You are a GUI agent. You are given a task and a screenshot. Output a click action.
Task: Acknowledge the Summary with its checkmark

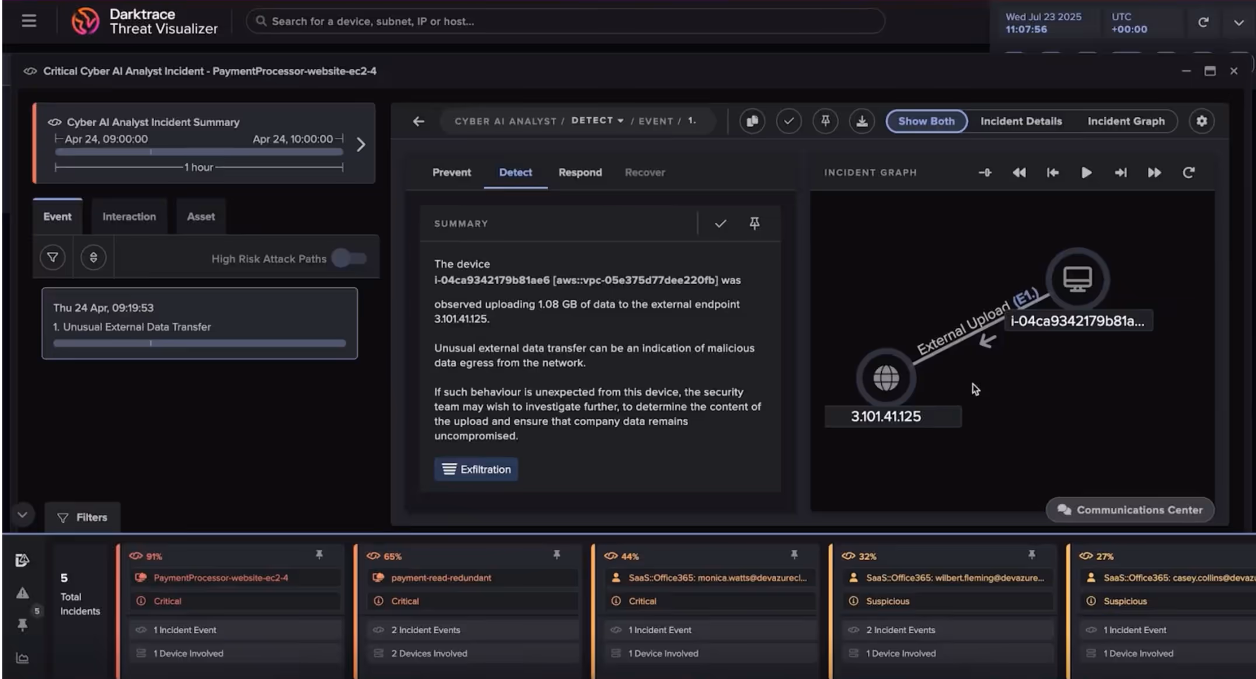click(x=720, y=223)
